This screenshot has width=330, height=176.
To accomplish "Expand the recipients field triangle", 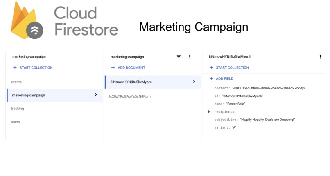I will coord(209,112).
